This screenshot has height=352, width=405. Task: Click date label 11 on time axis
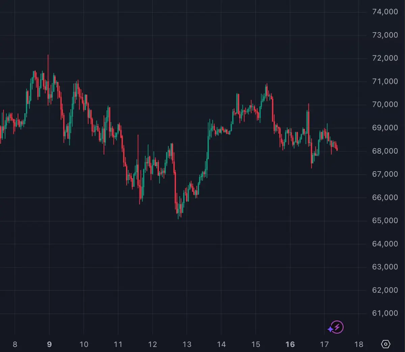coord(118,344)
